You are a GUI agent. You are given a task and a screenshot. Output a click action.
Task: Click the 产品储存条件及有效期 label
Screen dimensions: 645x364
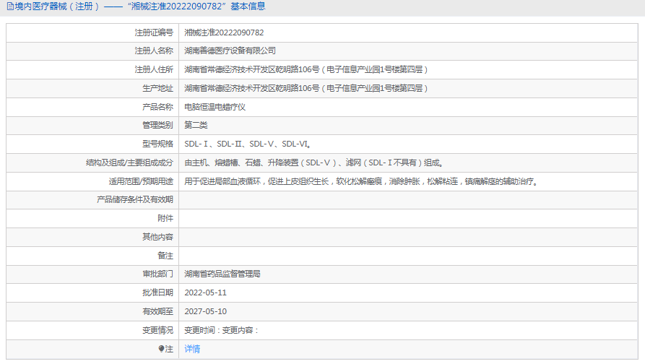[135, 199]
